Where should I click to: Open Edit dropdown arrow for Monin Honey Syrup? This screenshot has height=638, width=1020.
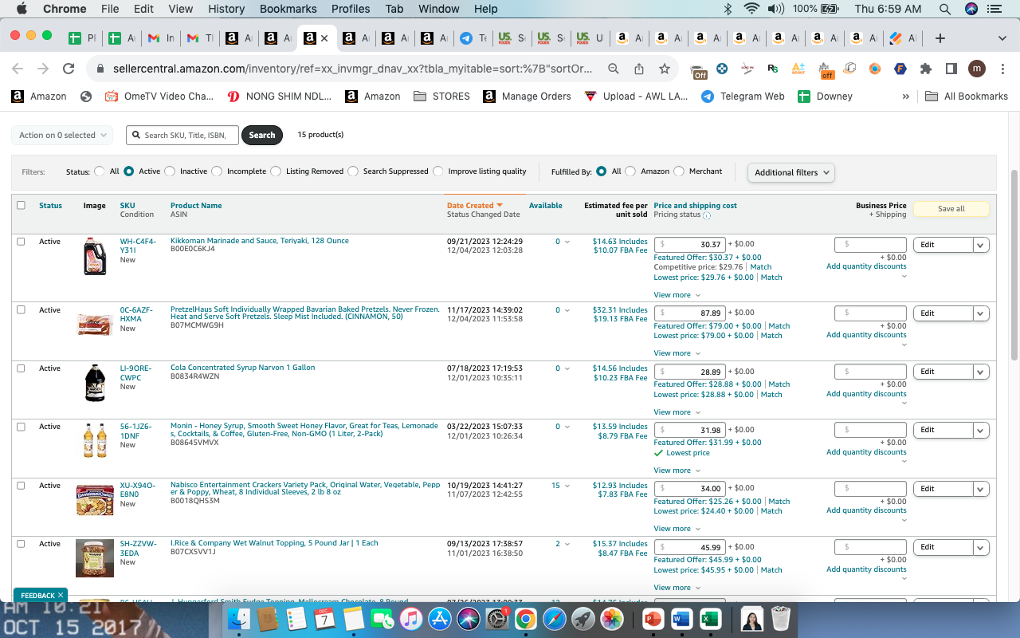[981, 430]
